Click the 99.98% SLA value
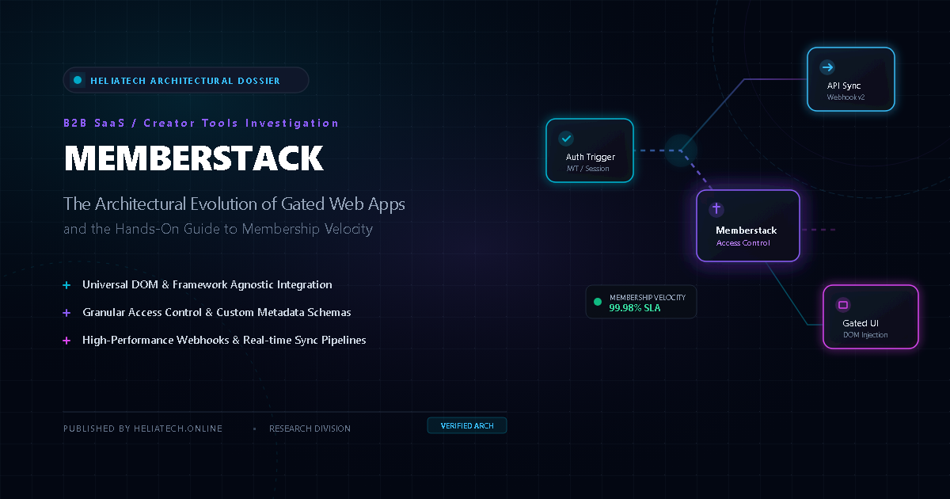950x499 pixels. (x=635, y=308)
